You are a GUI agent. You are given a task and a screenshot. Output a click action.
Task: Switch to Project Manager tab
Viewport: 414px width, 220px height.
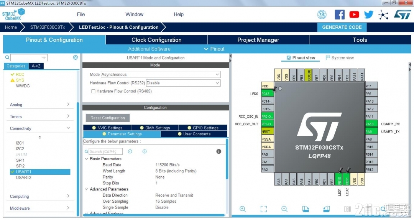point(258,40)
